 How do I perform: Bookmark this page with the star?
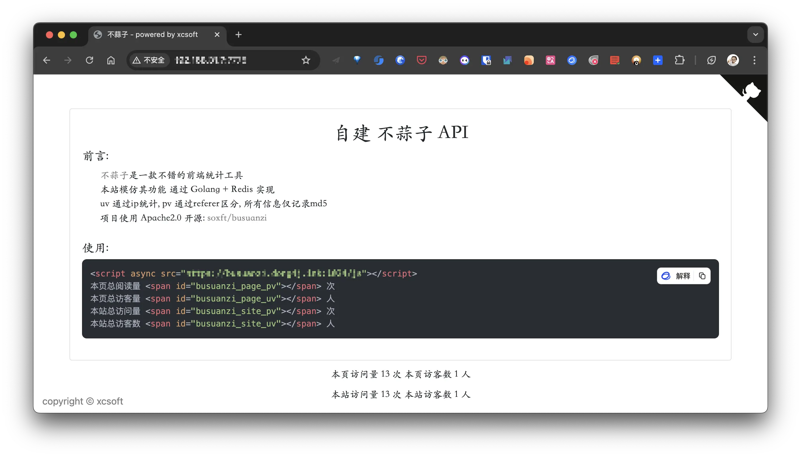(306, 60)
